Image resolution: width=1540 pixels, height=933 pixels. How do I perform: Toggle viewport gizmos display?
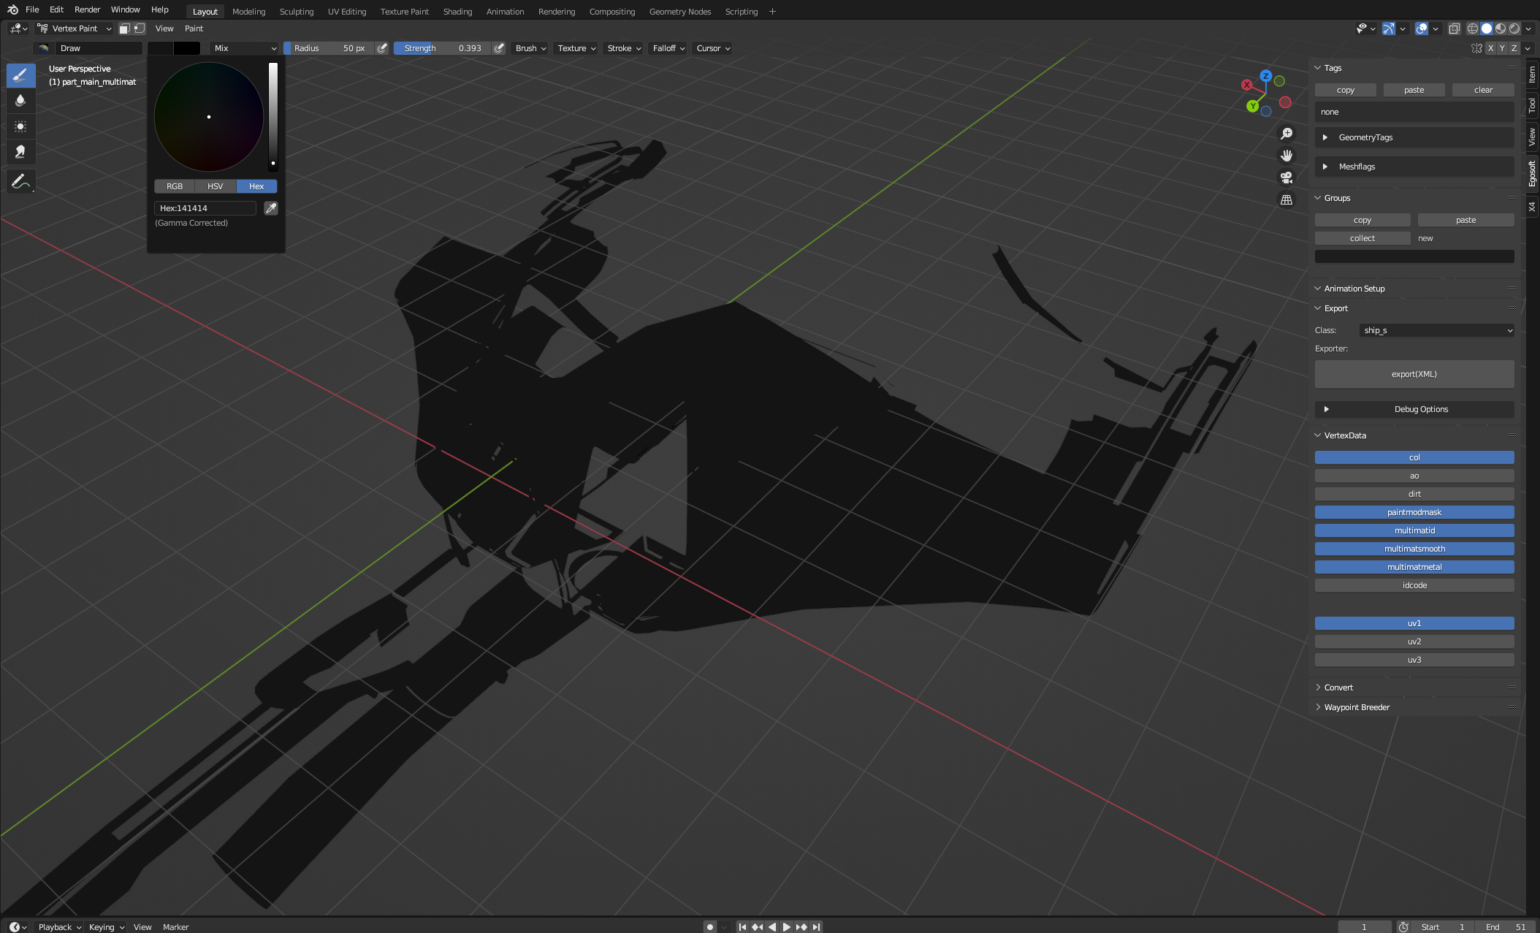point(1389,28)
